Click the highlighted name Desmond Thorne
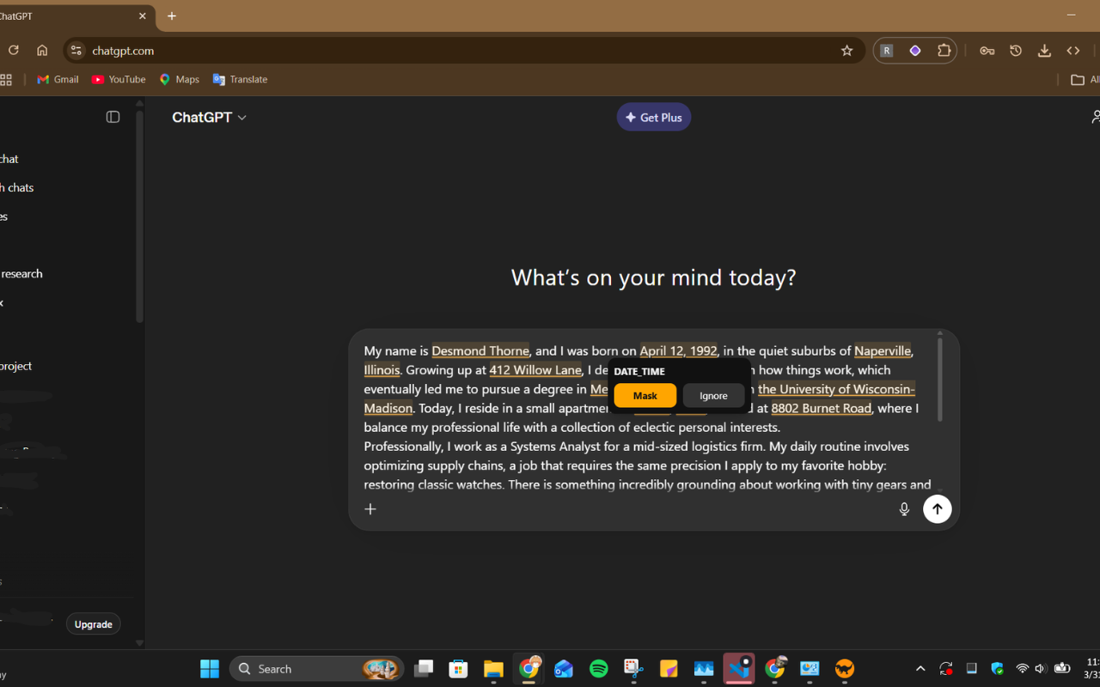 [x=480, y=350]
